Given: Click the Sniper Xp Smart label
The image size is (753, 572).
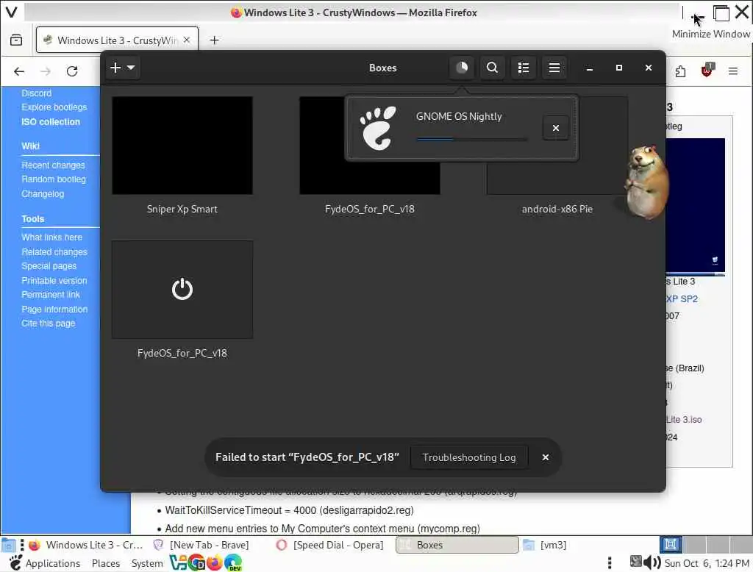Looking at the screenshot, I should click(182, 209).
